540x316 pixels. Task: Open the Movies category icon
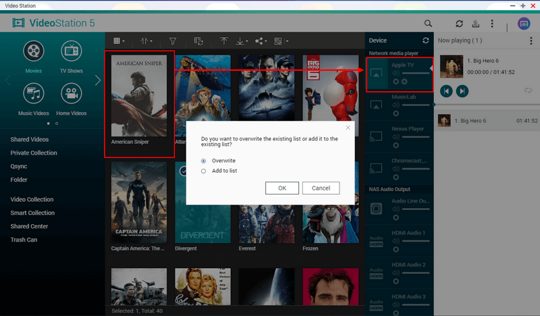[33, 51]
